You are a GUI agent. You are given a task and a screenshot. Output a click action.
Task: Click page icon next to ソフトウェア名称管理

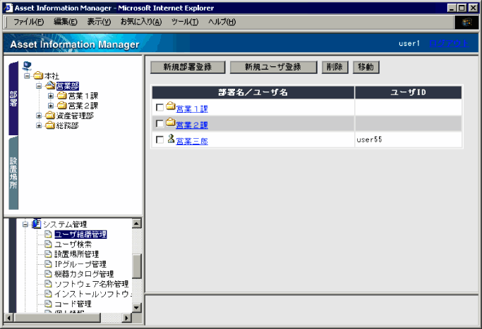48,284
